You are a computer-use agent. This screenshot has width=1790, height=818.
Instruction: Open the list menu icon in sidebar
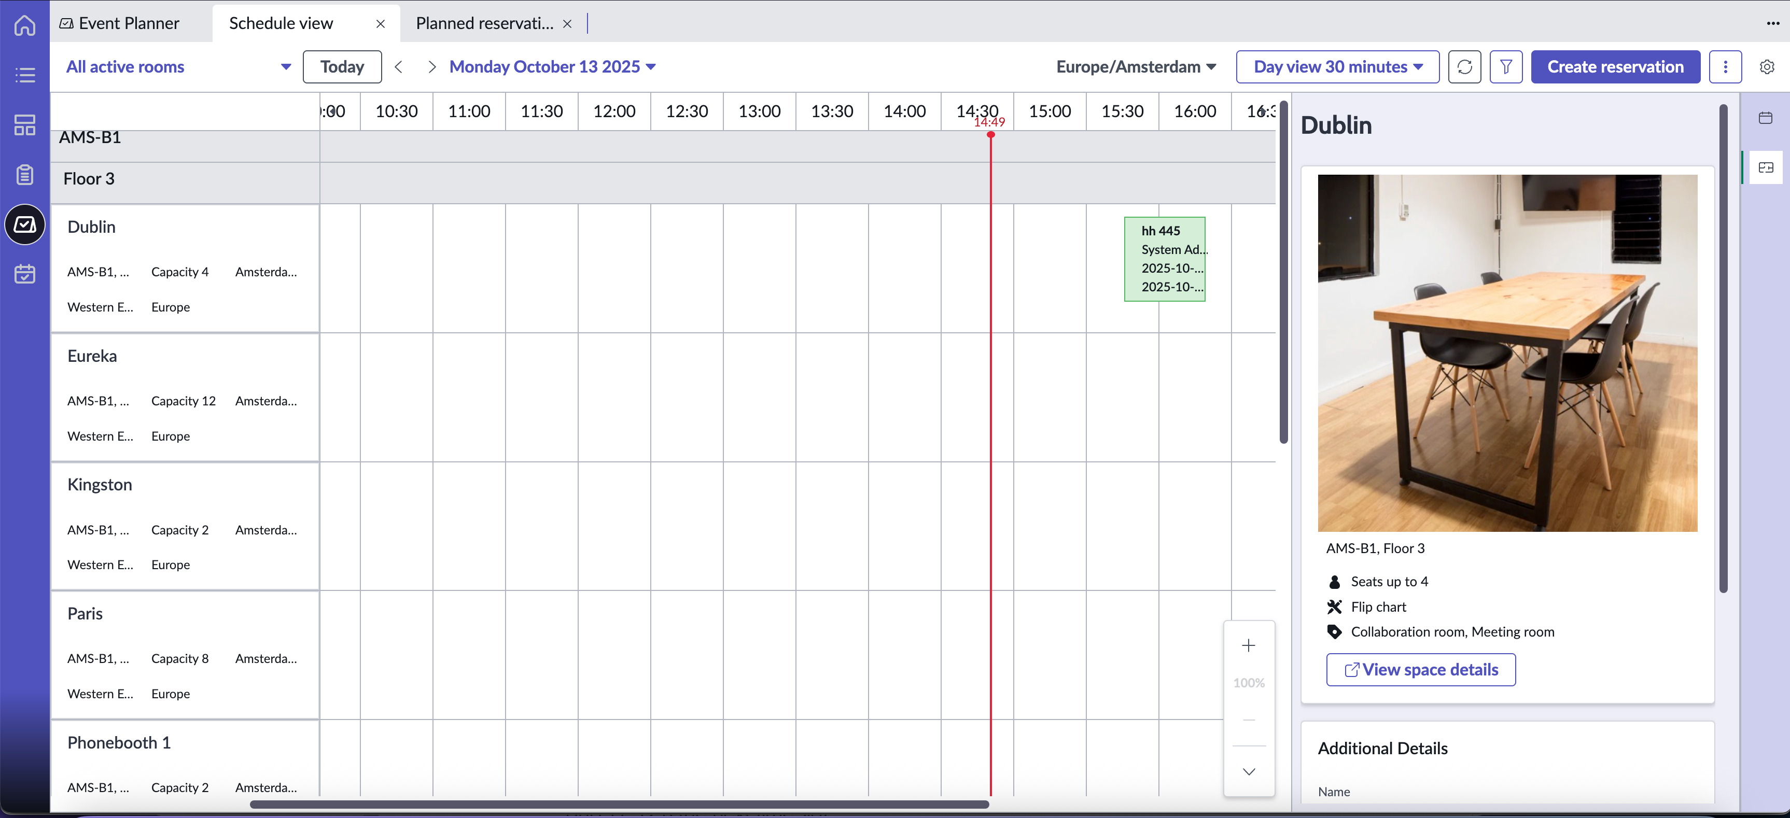25,75
